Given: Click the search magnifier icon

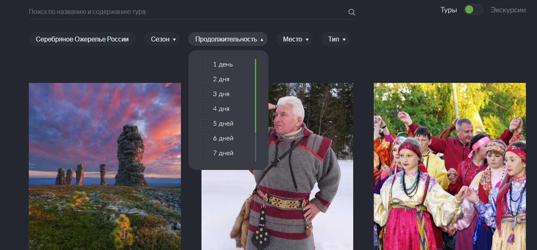Looking at the screenshot, I should (x=352, y=12).
